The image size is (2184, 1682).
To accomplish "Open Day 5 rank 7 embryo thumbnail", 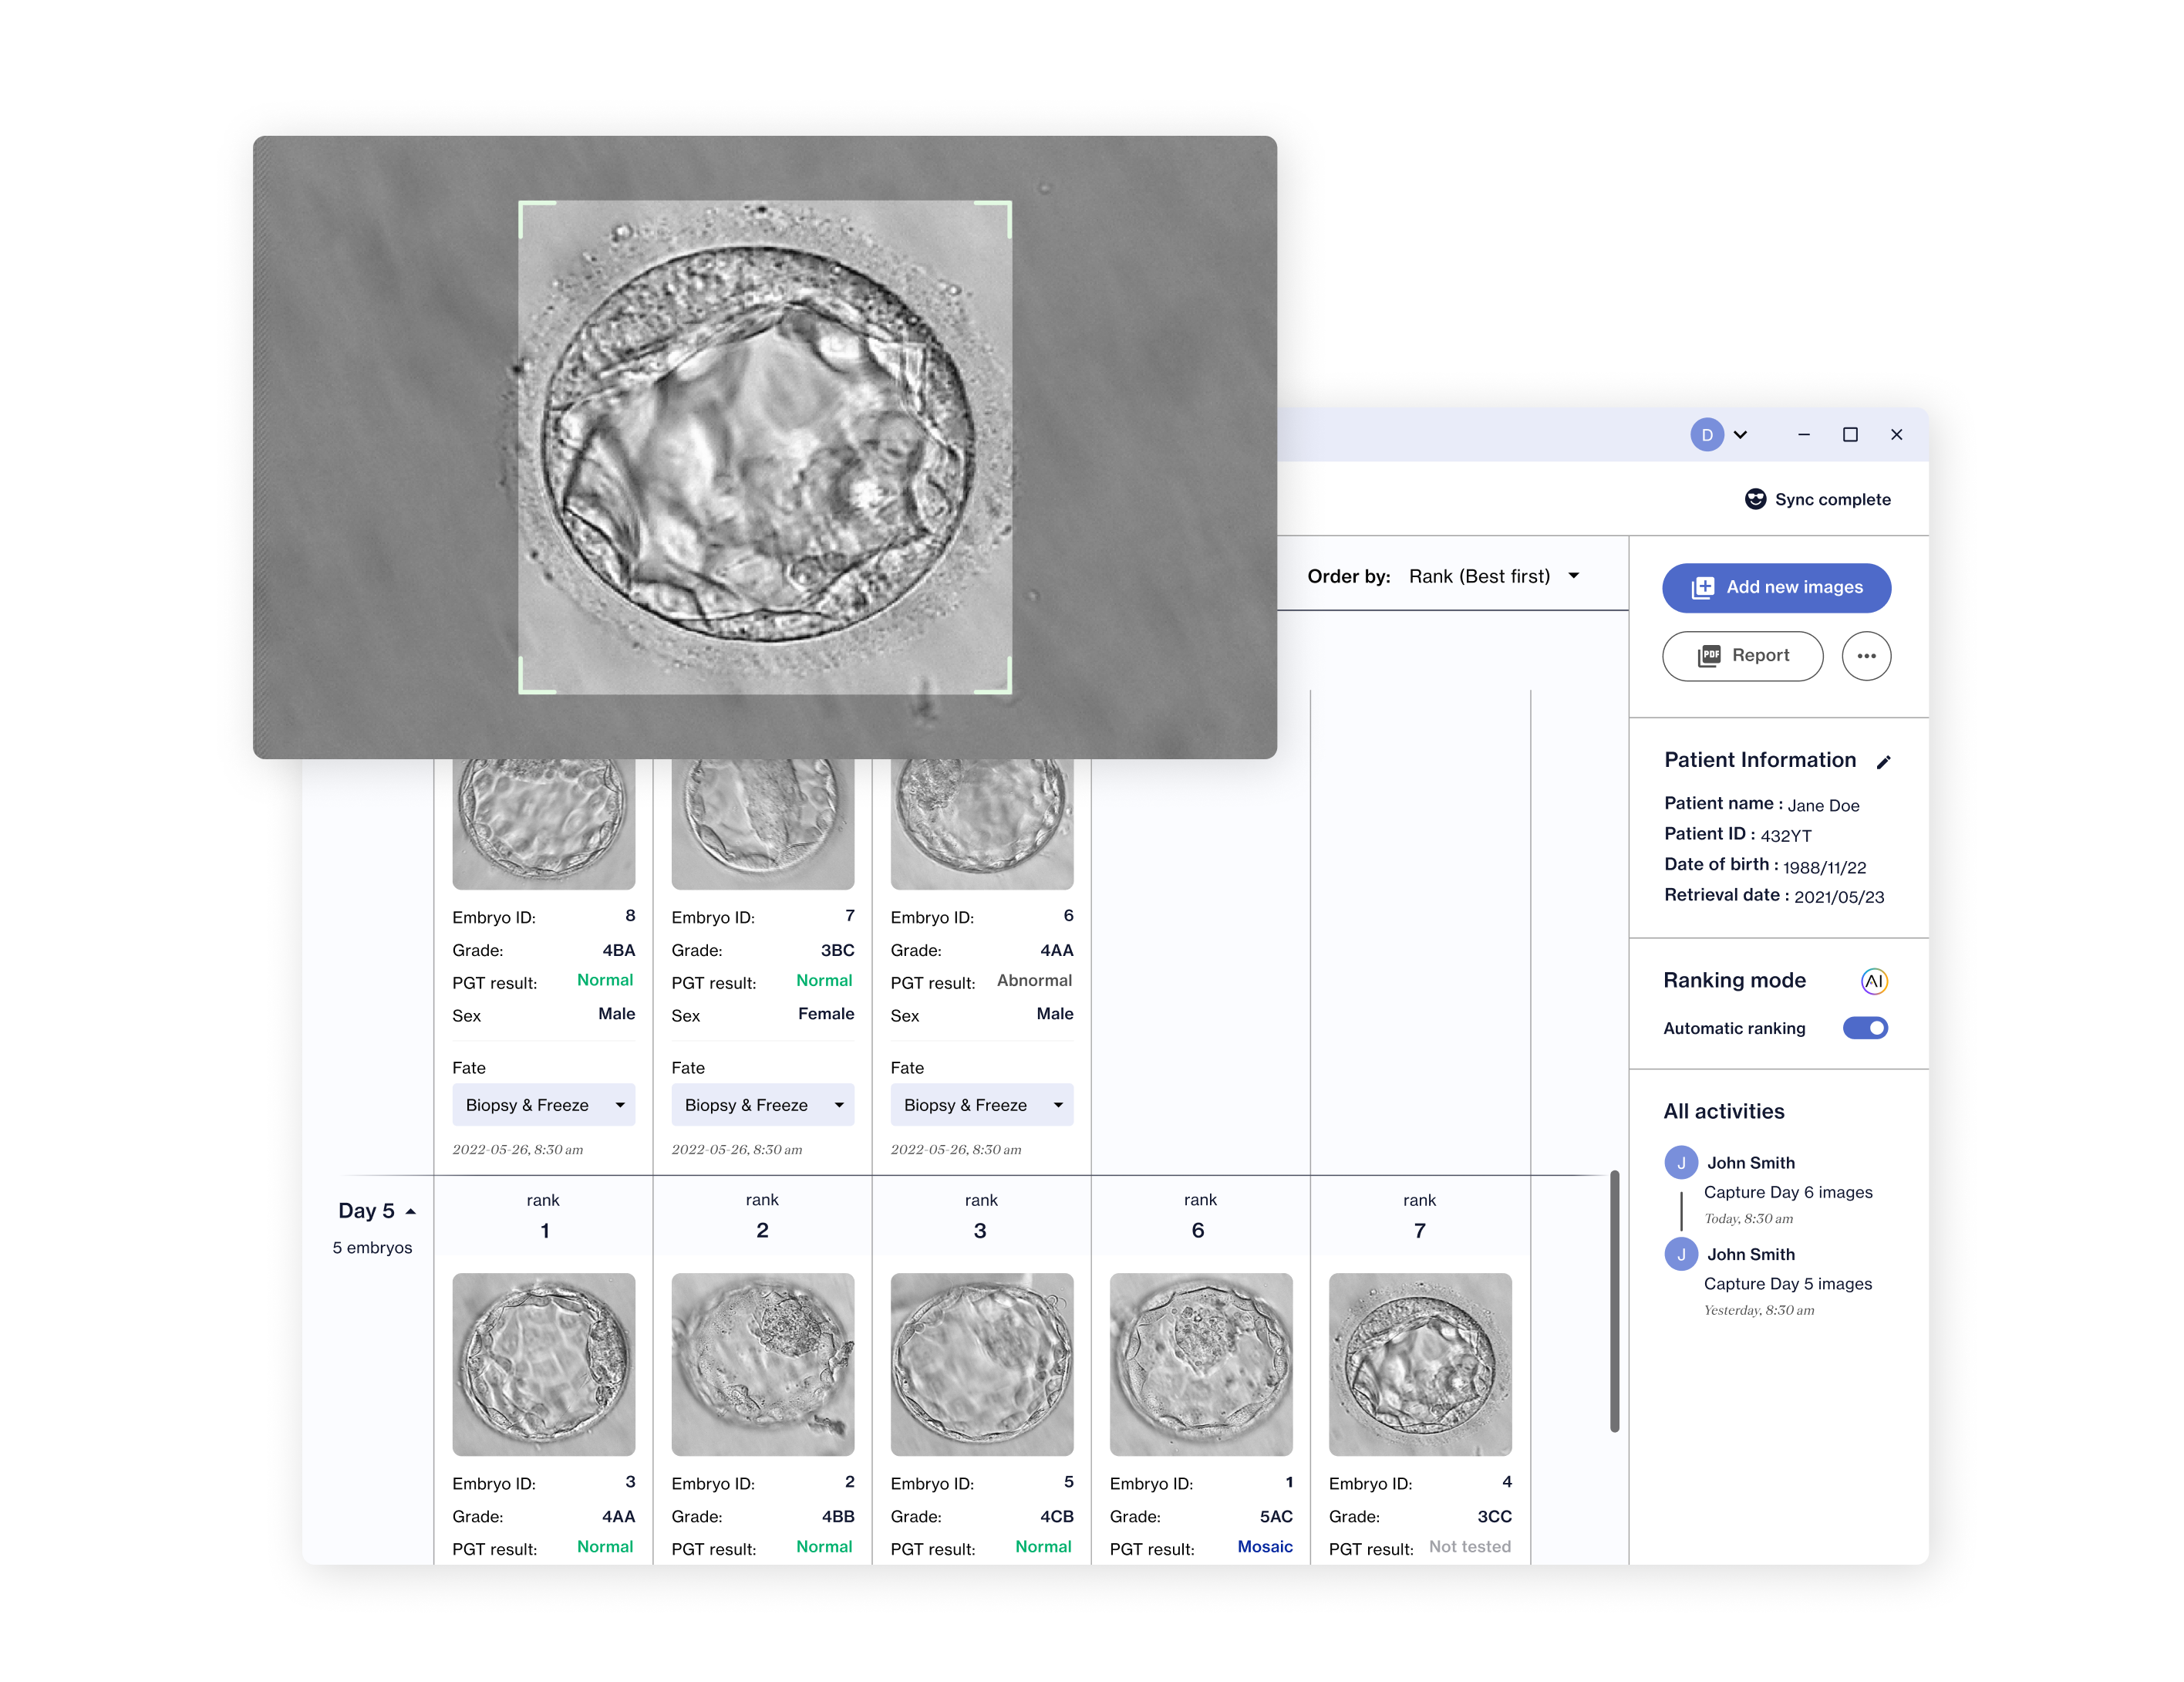I will (x=1419, y=1364).
